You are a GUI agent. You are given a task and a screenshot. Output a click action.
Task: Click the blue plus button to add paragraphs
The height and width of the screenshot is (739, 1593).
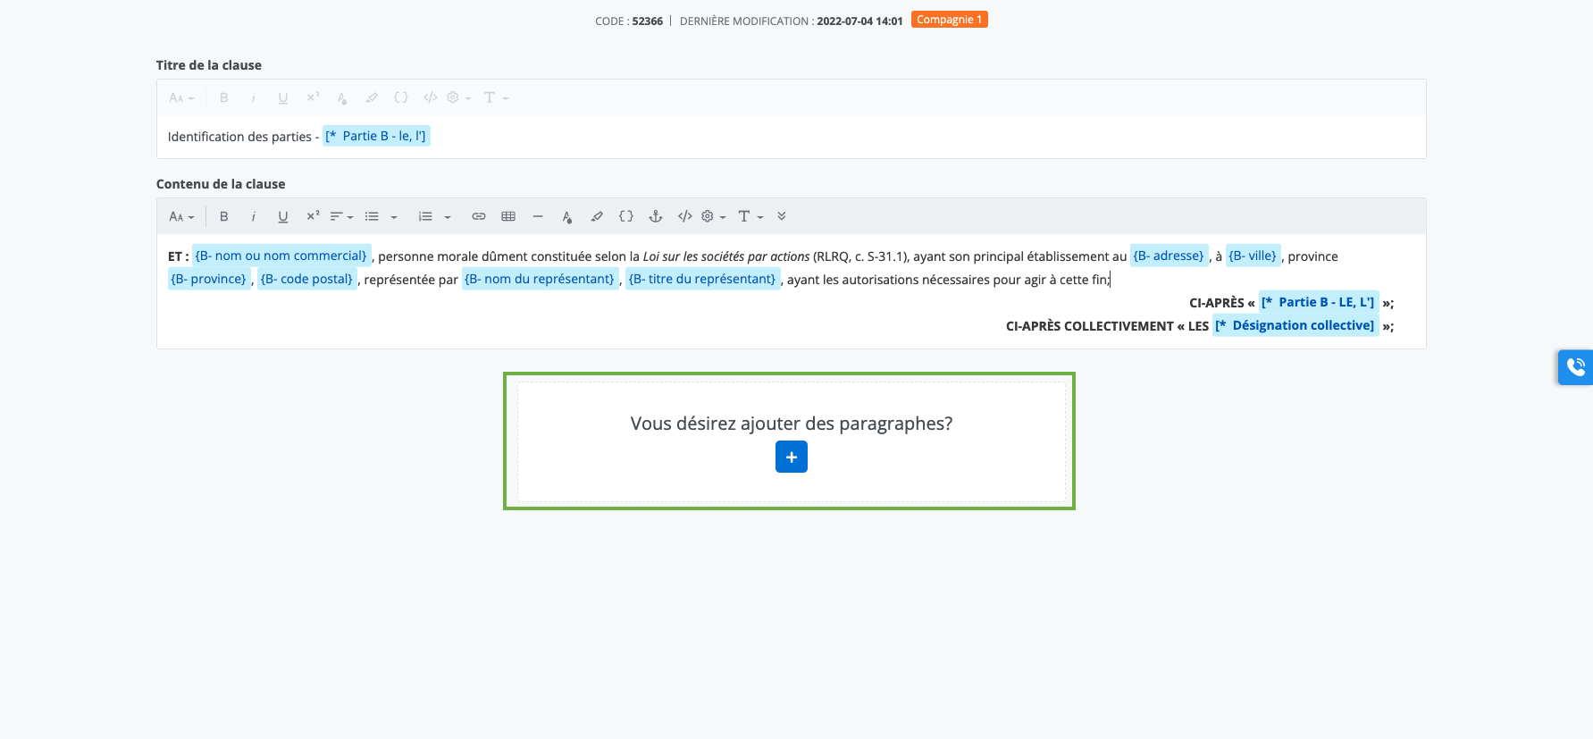click(x=791, y=457)
